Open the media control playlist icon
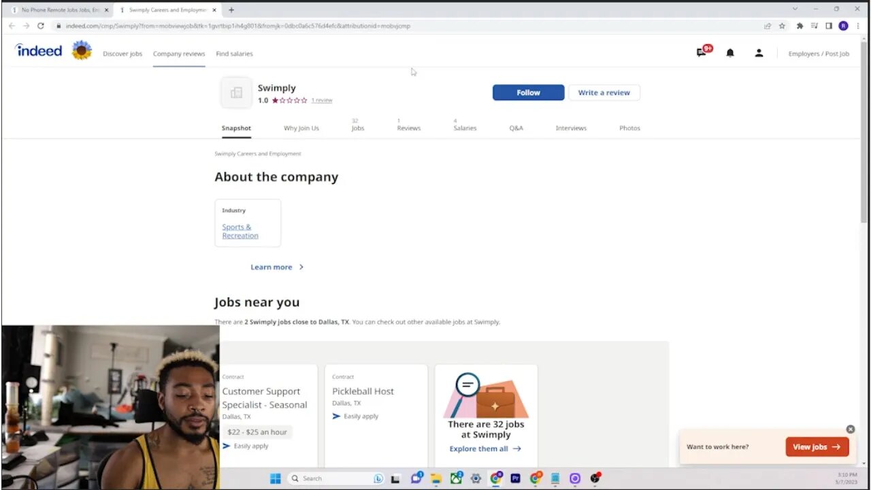This screenshot has width=871, height=490. [x=815, y=26]
